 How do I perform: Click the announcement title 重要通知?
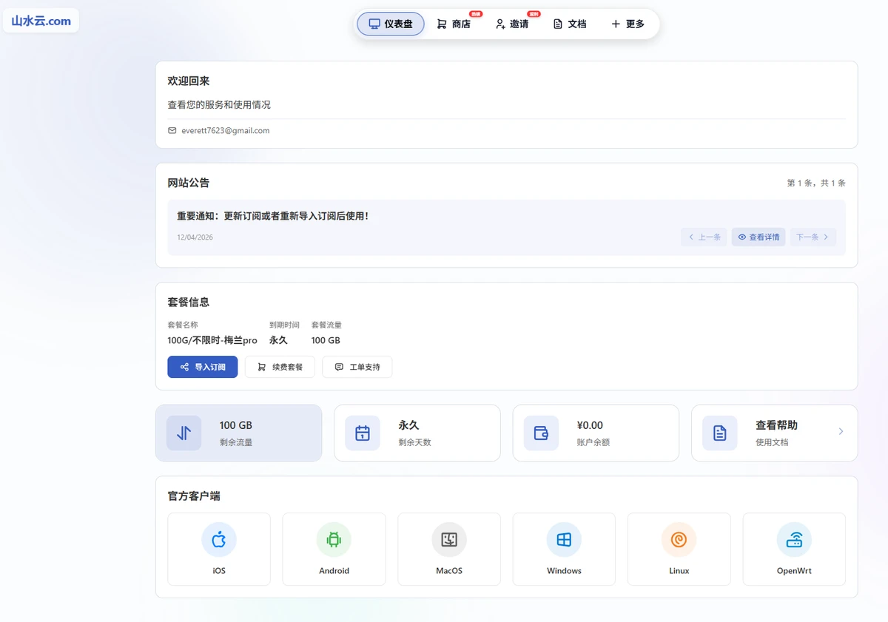272,216
